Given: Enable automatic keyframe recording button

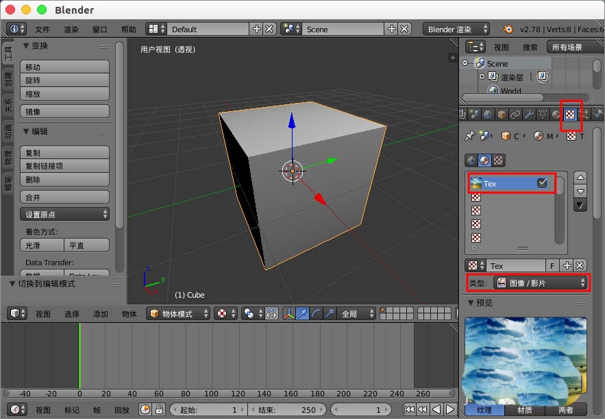Looking at the screenshot, I should point(144,409).
